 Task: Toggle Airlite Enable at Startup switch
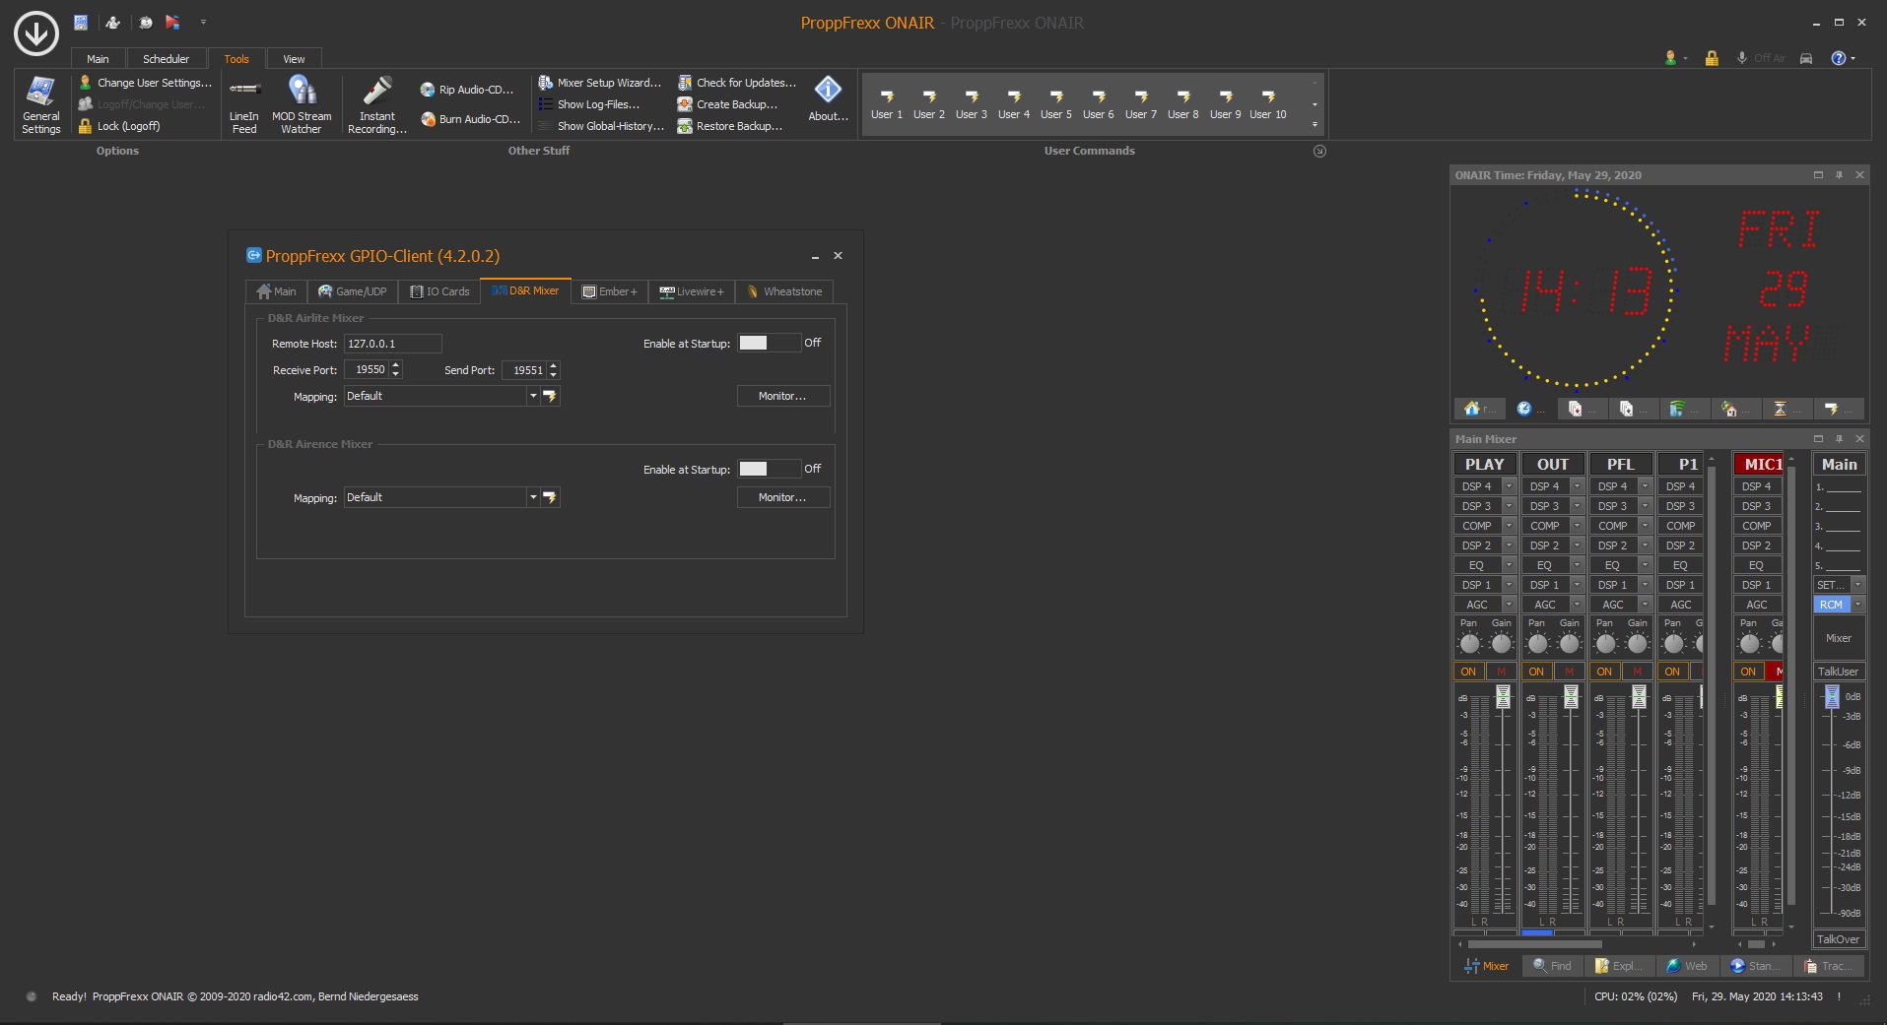[x=769, y=343]
